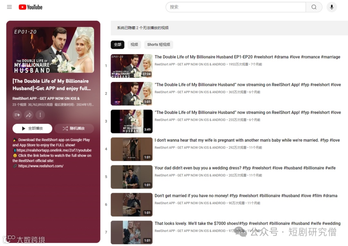Open the hamburger guide menu
This screenshot has height=246, width=348.
[x=9, y=7]
